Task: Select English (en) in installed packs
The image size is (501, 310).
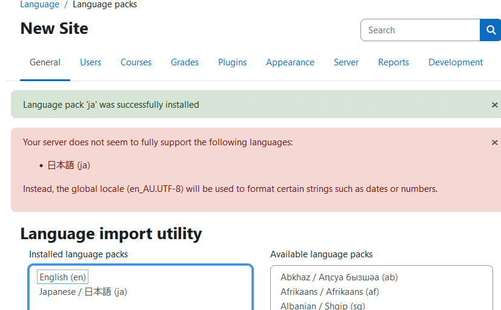Action: tap(63, 277)
